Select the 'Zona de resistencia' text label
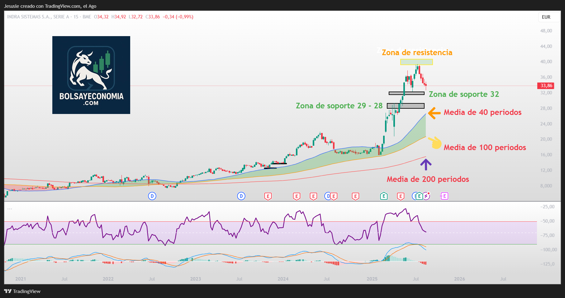 (x=417, y=52)
